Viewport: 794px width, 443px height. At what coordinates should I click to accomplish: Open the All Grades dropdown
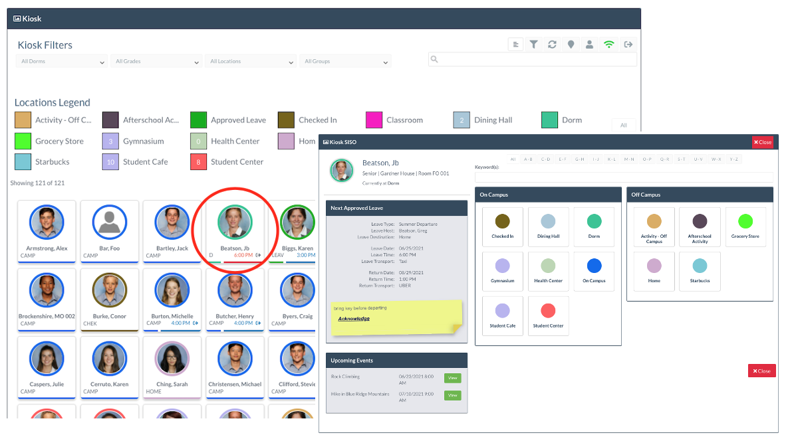[x=156, y=61]
